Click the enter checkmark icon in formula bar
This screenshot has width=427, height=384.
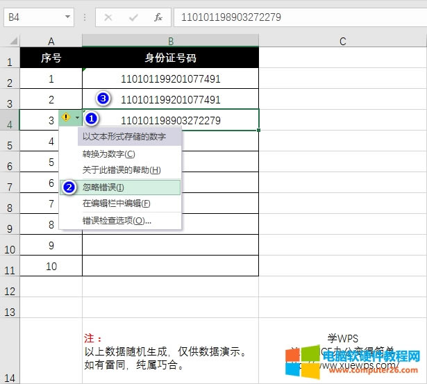(133, 17)
